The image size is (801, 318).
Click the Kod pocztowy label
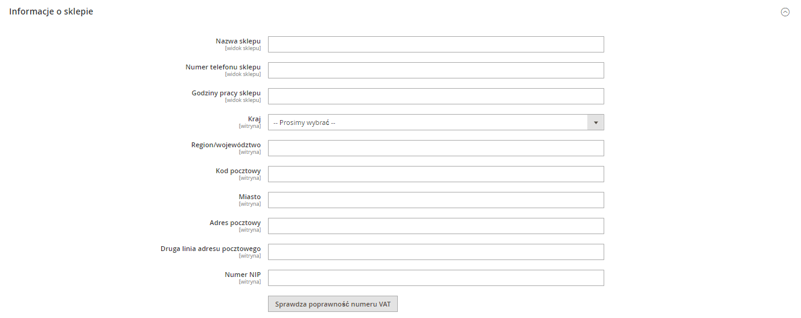[x=238, y=171]
